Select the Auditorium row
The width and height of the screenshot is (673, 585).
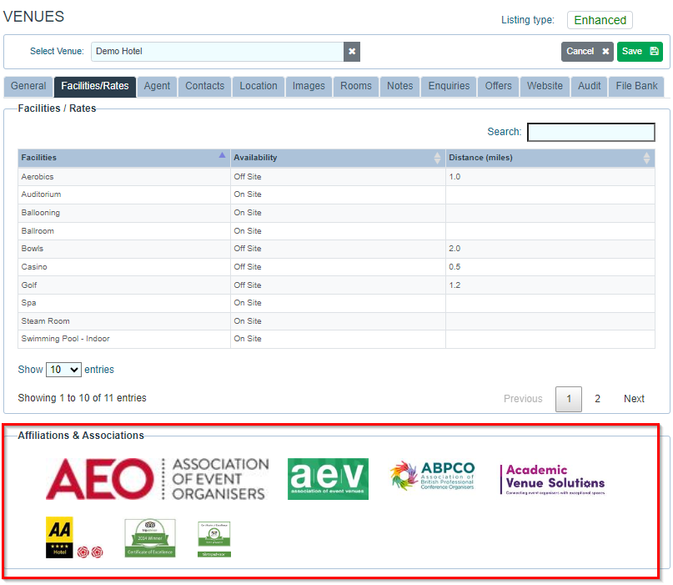pyautogui.click(x=337, y=194)
